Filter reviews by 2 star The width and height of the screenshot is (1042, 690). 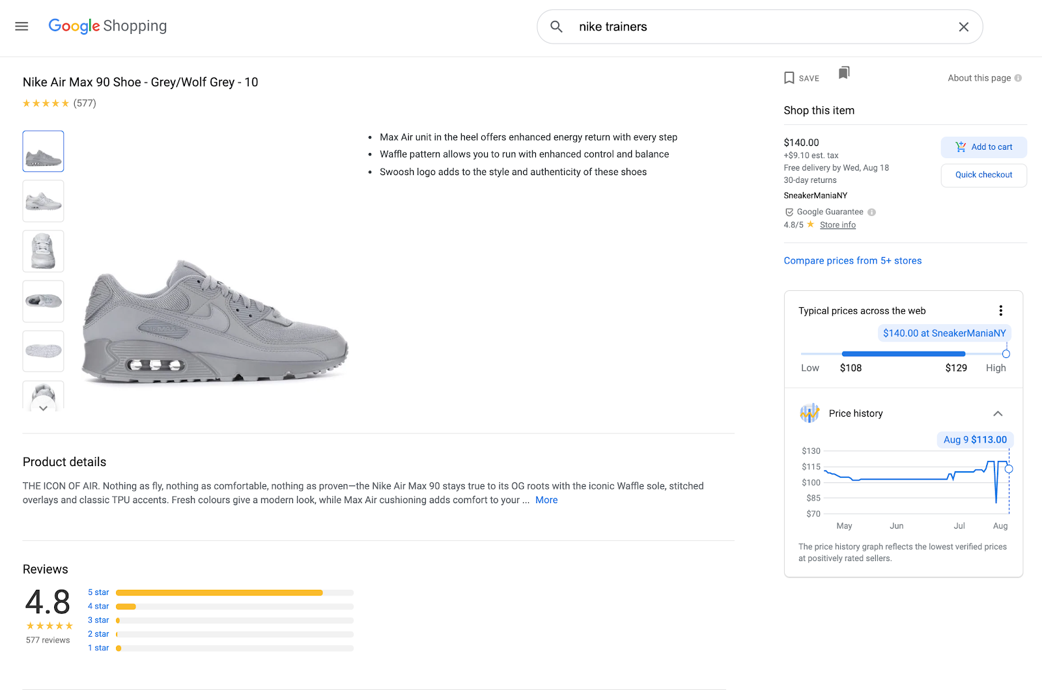[98, 634]
